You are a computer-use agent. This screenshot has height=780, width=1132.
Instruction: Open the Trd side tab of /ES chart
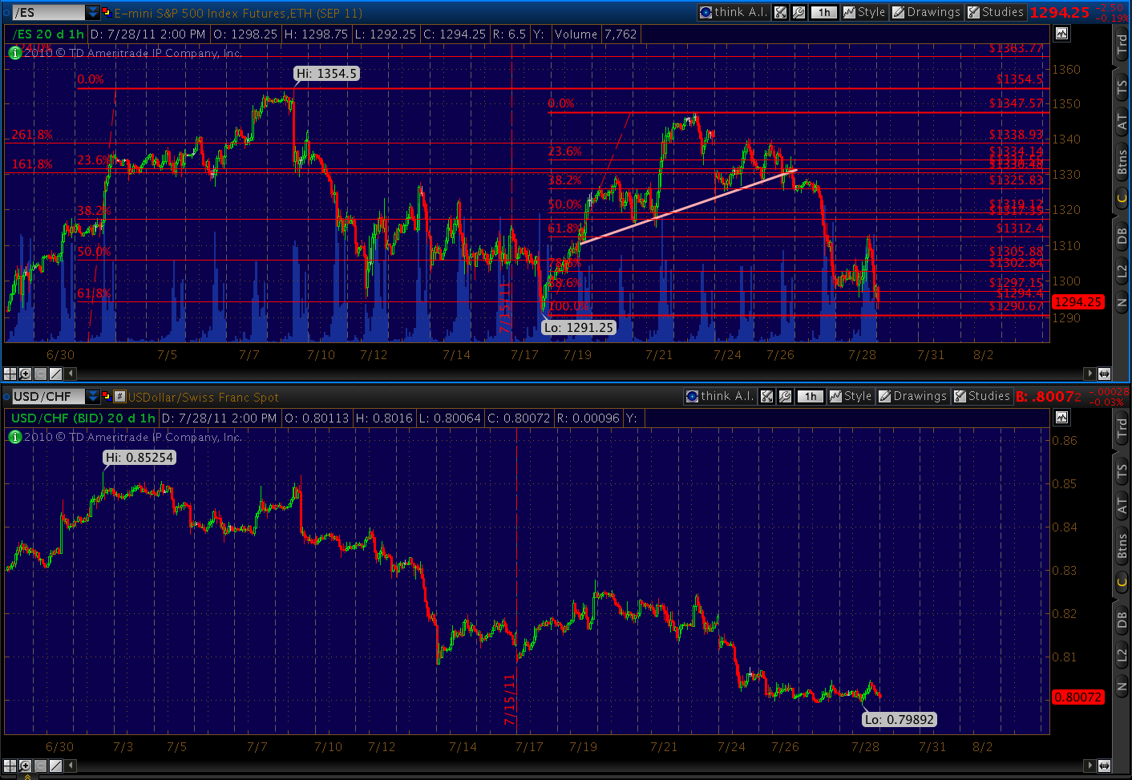pyautogui.click(x=1122, y=44)
